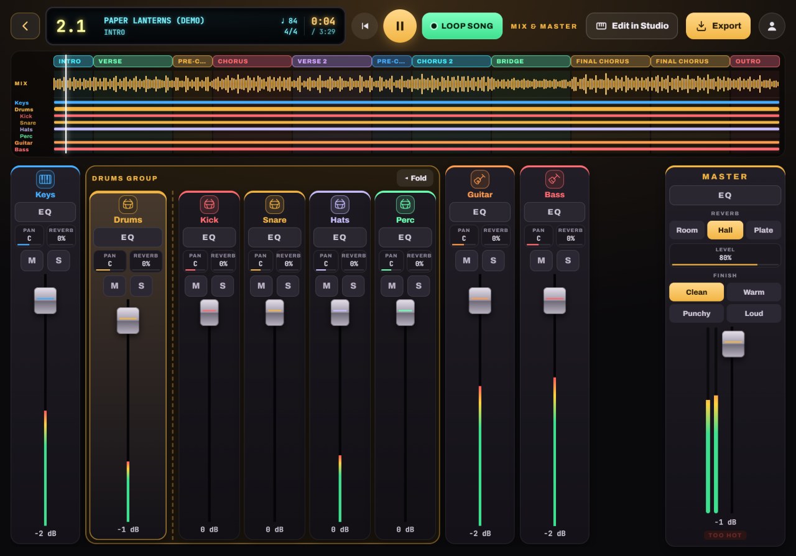Choose the Loud finish
Image resolution: width=796 pixels, height=556 pixels.
coord(754,313)
